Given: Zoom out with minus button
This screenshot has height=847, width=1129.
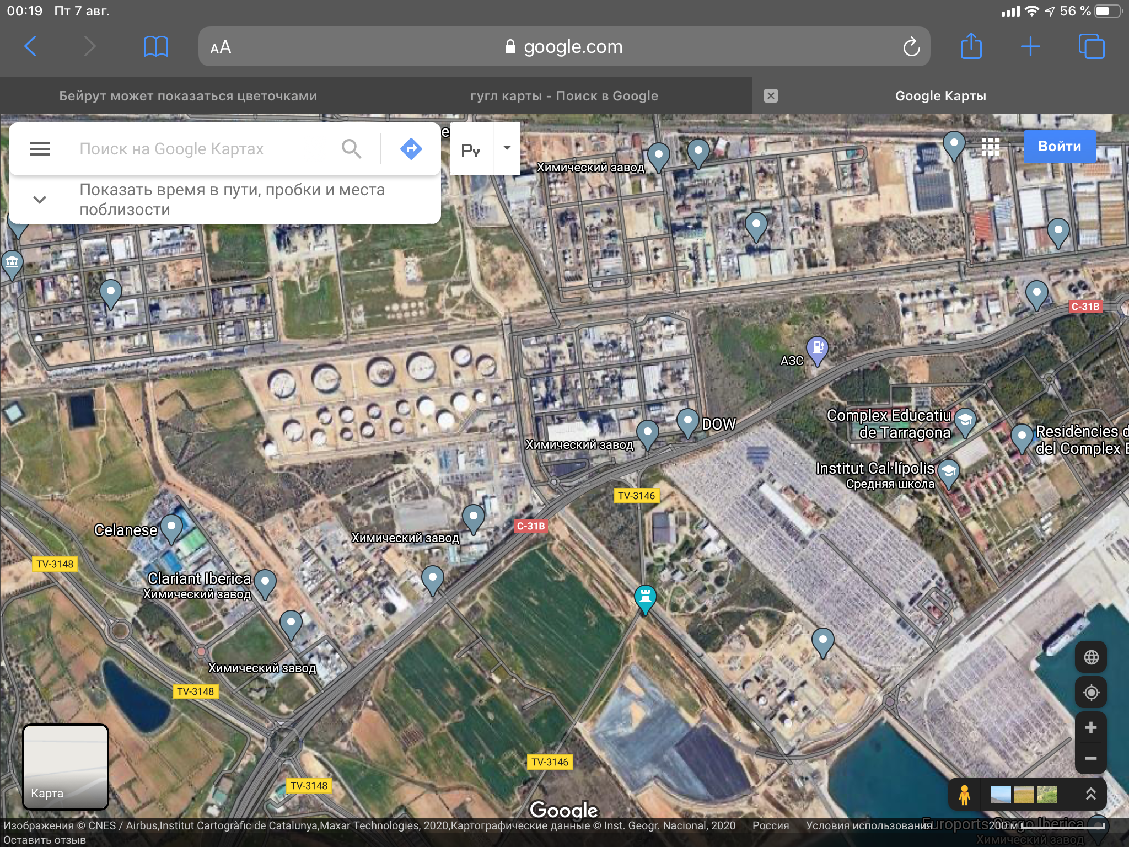Looking at the screenshot, I should pyautogui.click(x=1090, y=759).
